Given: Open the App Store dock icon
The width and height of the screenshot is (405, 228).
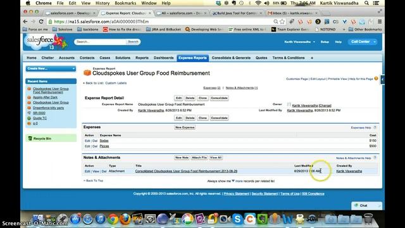Looking at the screenshot, I should tap(75, 219).
